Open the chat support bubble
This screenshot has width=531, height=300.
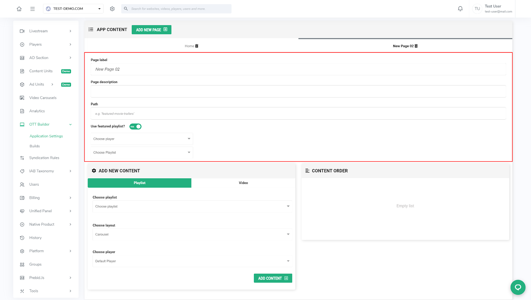518,287
